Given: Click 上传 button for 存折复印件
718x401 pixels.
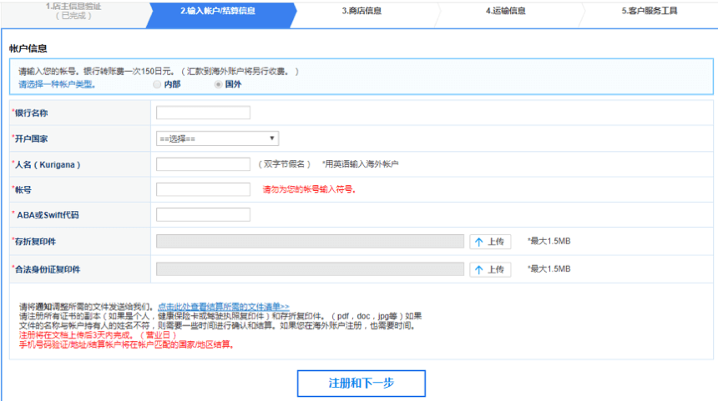Looking at the screenshot, I should pos(489,242).
